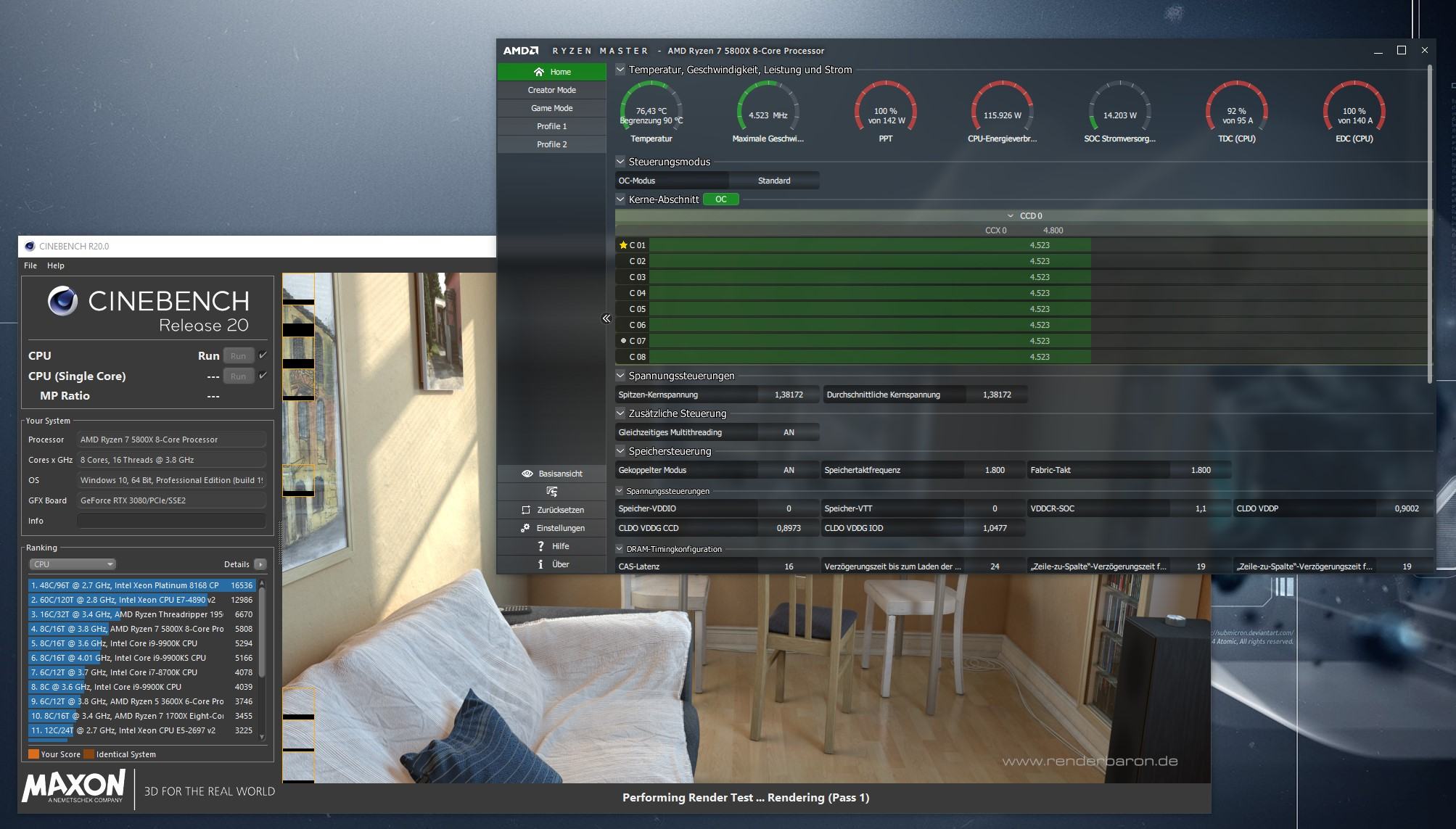The width and height of the screenshot is (1456, 829).
Task: Click the Basisansicht button
Action: pyautogui.click(x=551, y=474)
